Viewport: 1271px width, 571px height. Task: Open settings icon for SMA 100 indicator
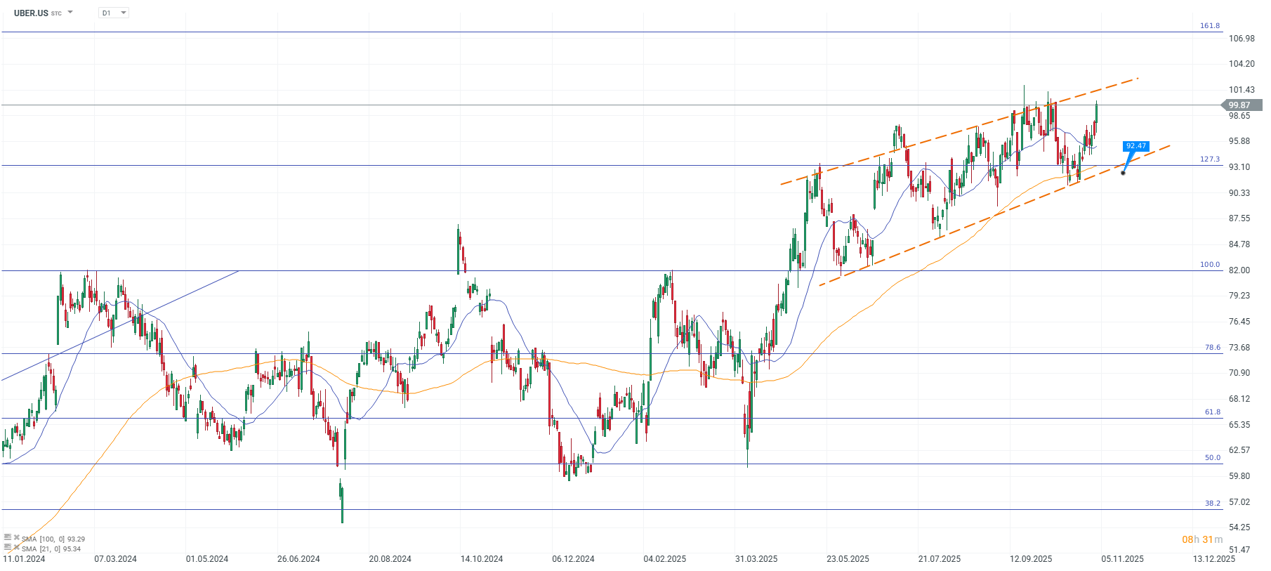click(8, 537)
